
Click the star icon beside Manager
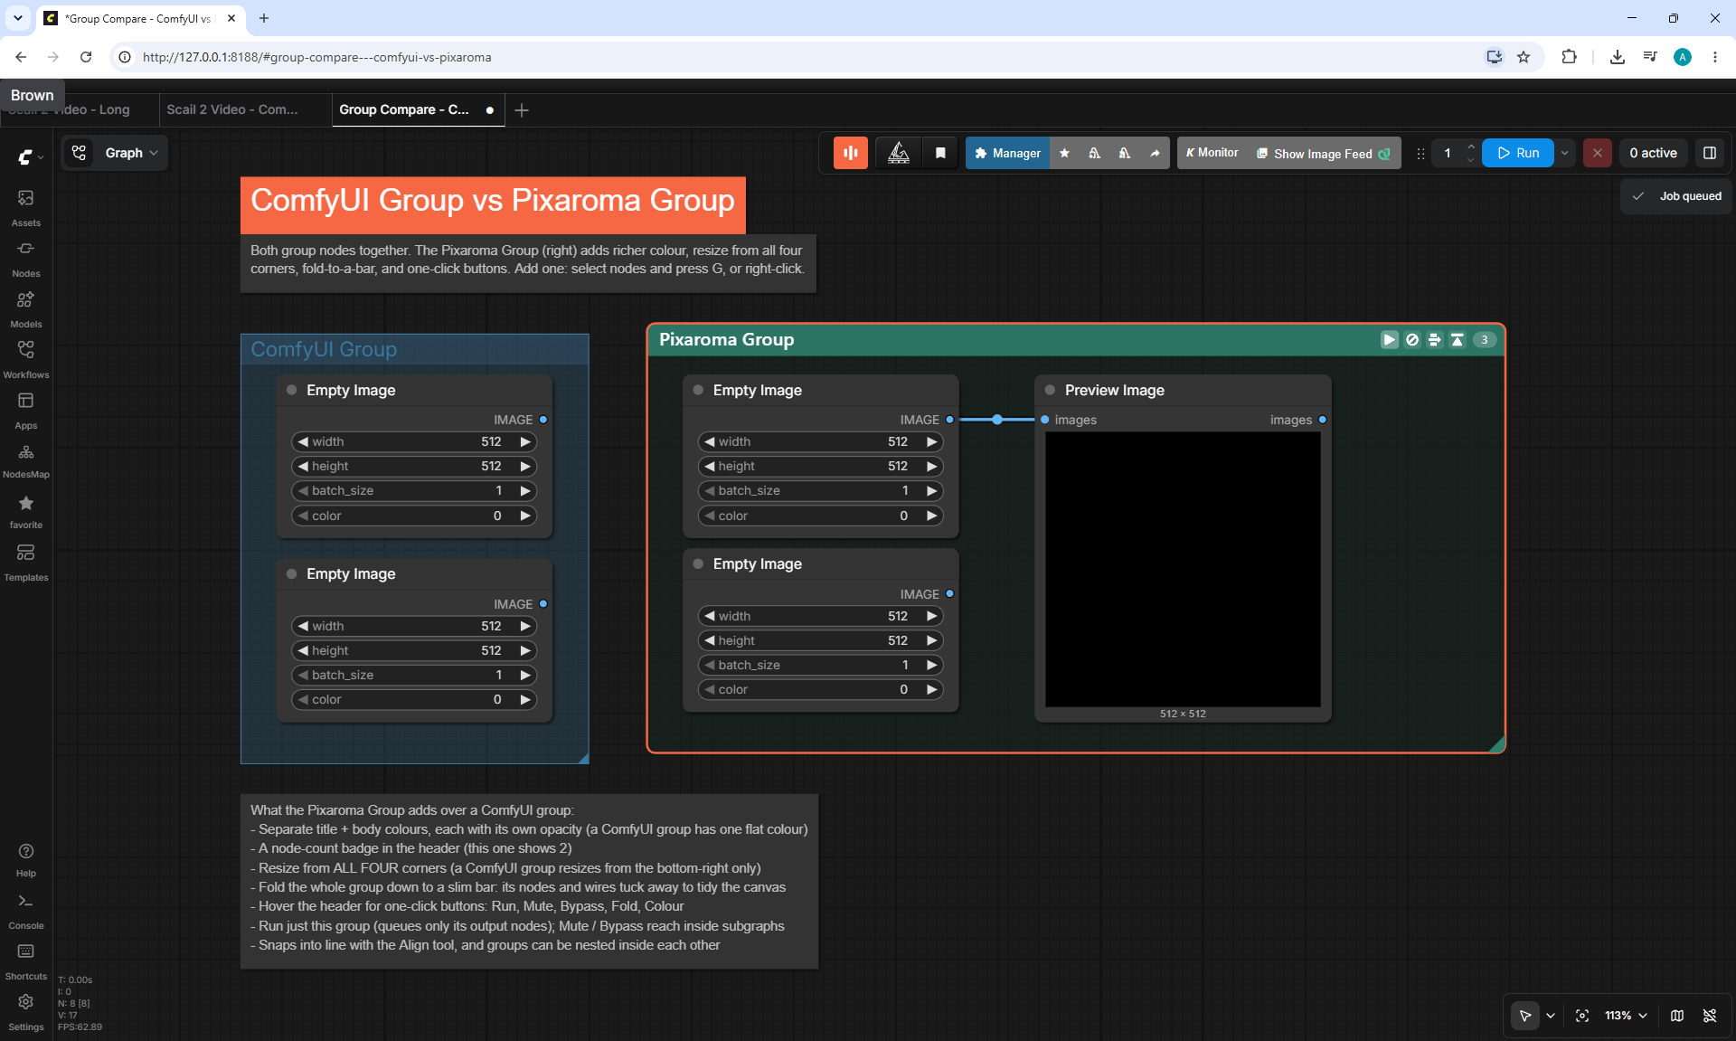(x=1064, y=153)
